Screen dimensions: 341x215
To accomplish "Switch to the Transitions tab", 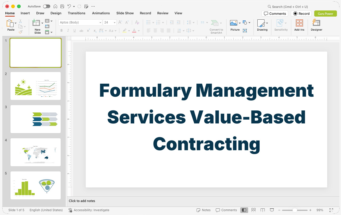I will 77,13.
